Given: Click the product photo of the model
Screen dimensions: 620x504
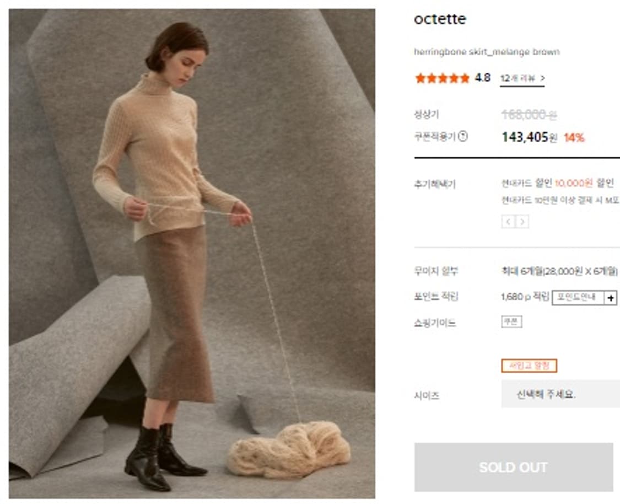Looking at the screenshot, I should 192,254.
